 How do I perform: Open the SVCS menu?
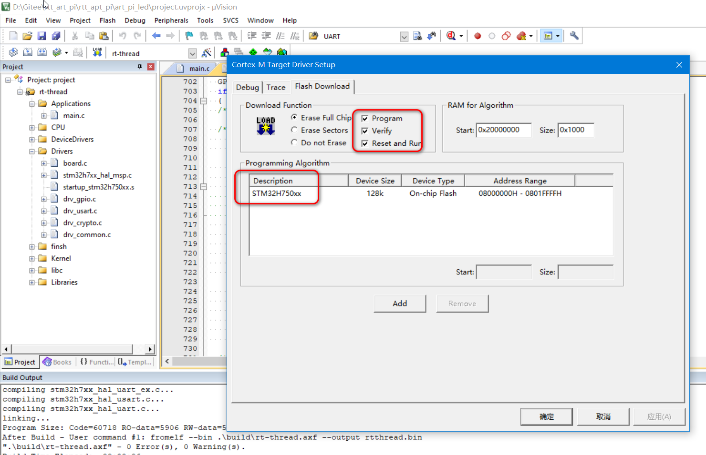tap(230, 20)
